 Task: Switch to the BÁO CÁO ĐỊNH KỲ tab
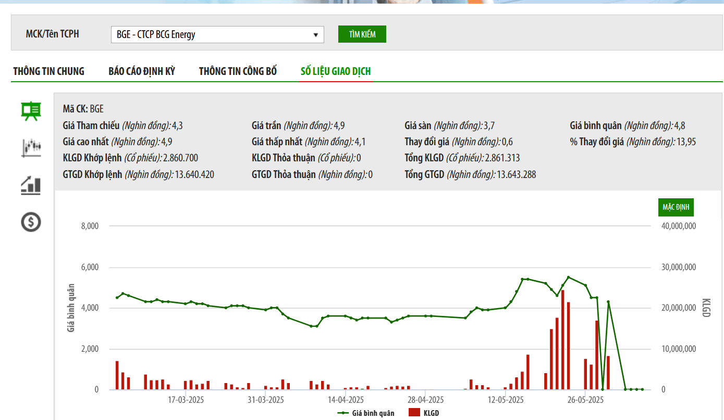click(x=142, y=71)
